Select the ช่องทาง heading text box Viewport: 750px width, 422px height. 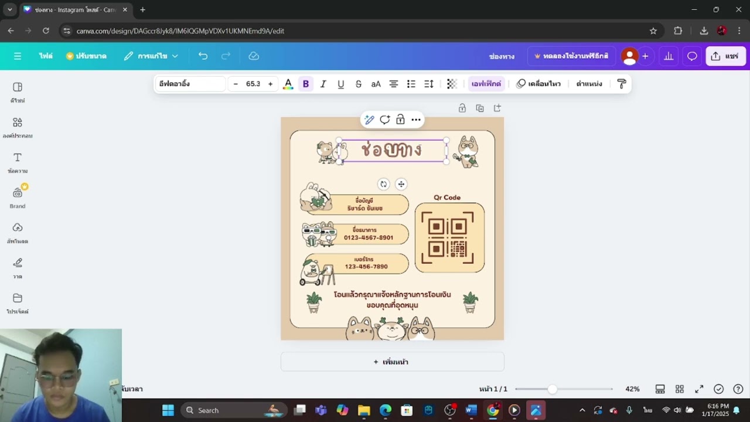392,150
